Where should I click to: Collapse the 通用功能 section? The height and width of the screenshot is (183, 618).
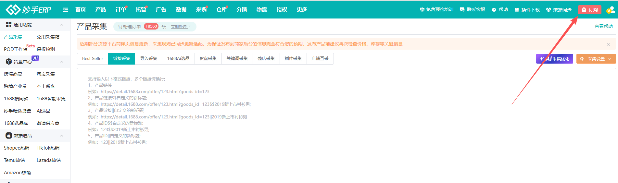coord(62,25)
